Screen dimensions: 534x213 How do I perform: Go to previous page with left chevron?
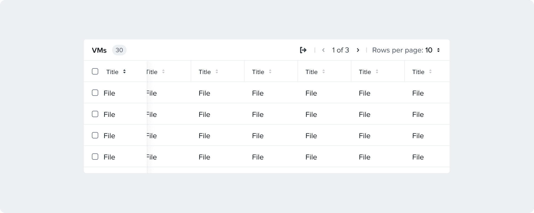(323, 50)
